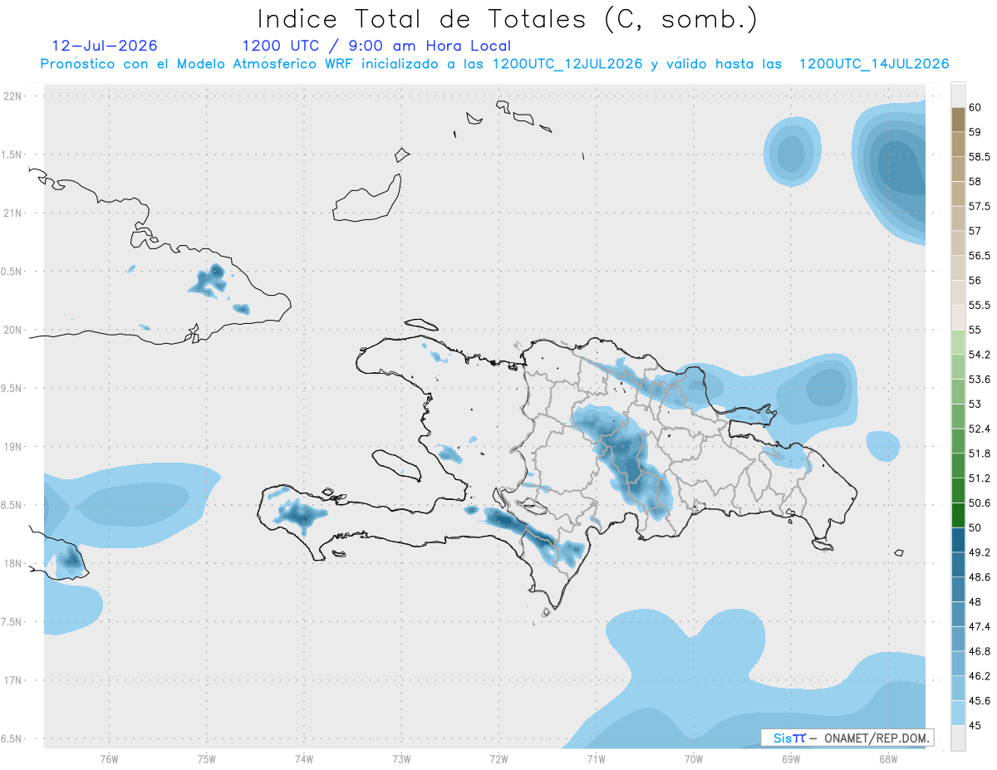Click the colorbar value '53'
This screenshot has width=997, height=770.
[975, 405]
